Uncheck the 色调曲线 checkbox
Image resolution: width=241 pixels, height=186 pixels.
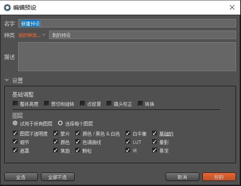78,142
